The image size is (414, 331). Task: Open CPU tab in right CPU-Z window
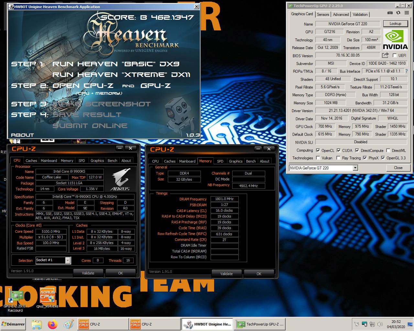156,161
